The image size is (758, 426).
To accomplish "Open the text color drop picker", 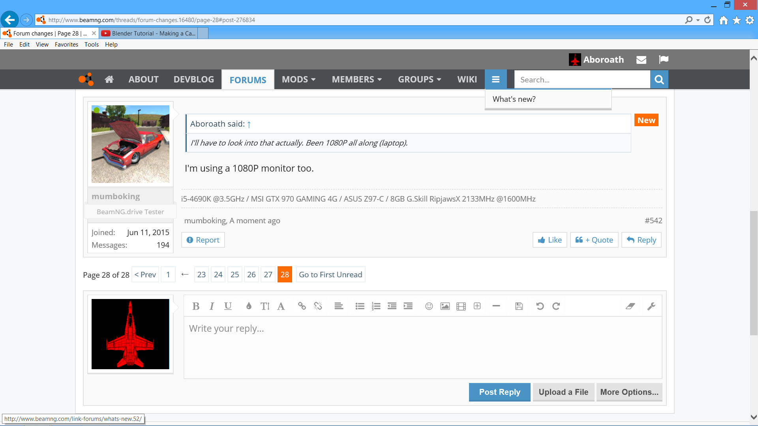I will point(249,306).
